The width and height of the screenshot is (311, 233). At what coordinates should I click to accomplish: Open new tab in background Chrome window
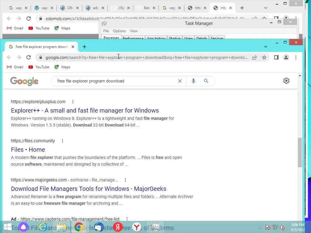coord(242,8)
